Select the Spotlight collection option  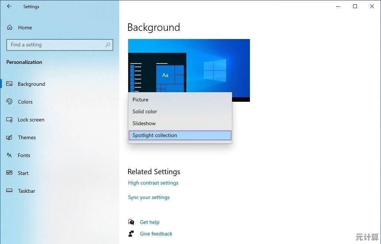pyautogui.click(x=154, y=135)
